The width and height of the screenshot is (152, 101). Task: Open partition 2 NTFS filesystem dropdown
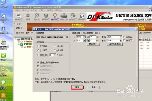pyautogui.click(x=84, y=41)
